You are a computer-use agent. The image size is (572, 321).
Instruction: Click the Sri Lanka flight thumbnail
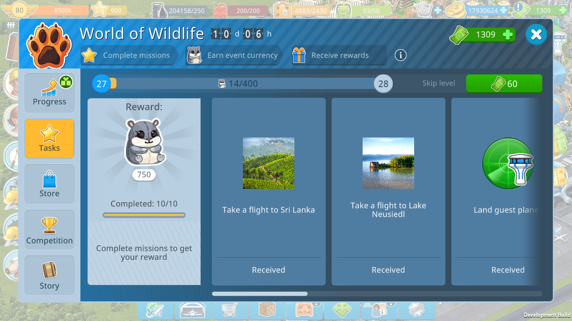pos(268,163)
